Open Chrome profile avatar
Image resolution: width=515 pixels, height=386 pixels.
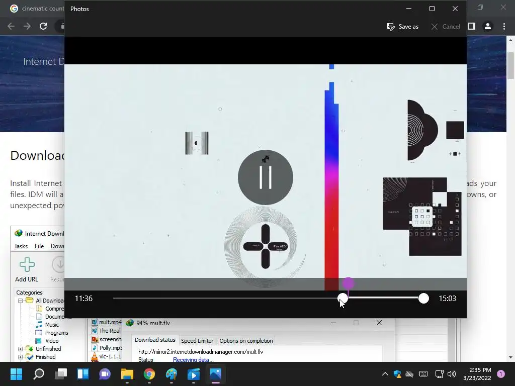(488, 26)
